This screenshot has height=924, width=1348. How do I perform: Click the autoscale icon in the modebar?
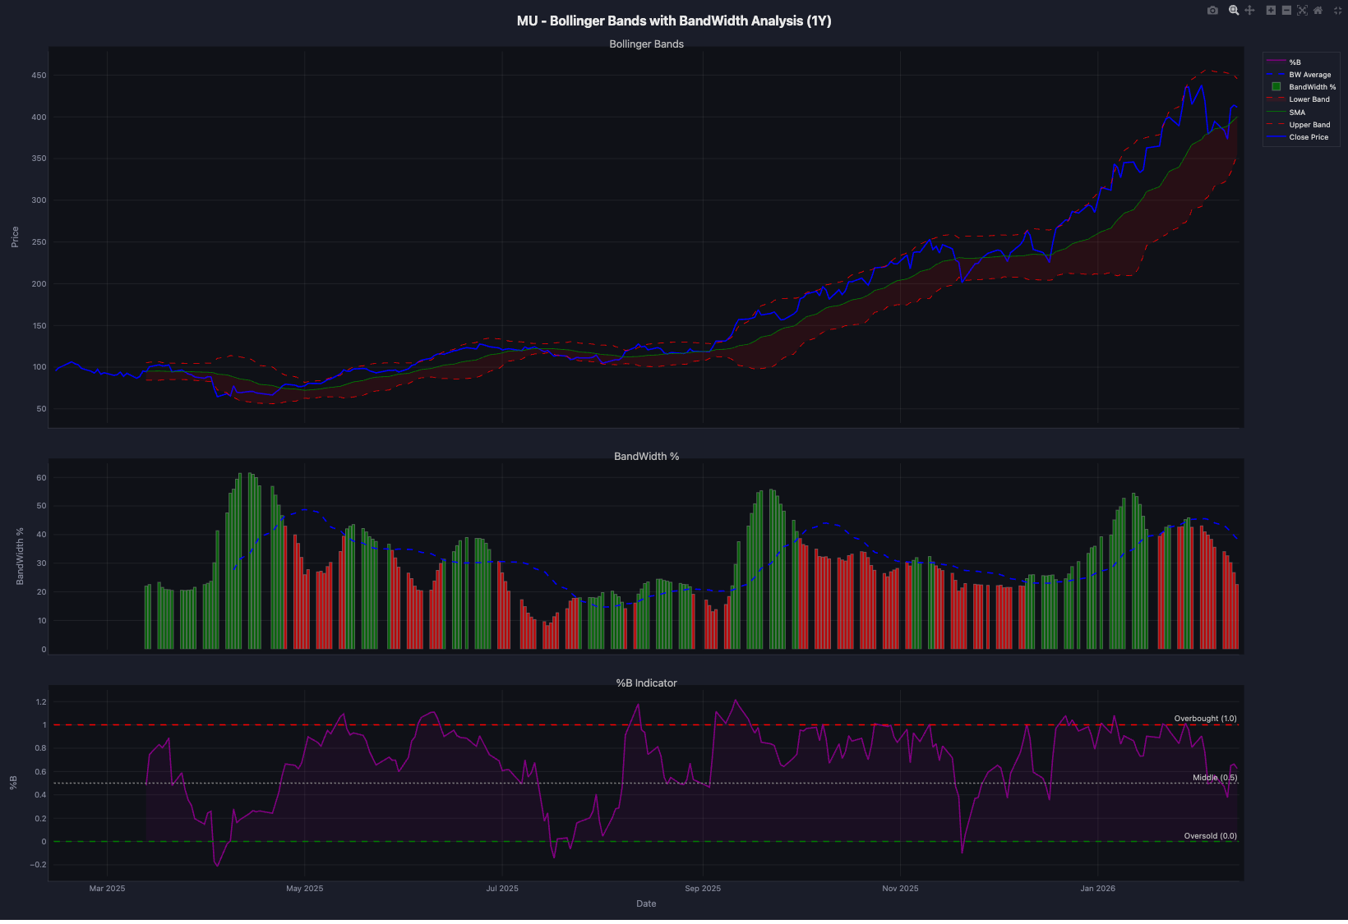point(1302,11)
